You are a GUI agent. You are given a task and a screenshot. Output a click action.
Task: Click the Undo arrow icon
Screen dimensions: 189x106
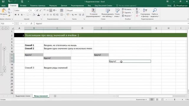pyautogui.click(x=9, y=1)
